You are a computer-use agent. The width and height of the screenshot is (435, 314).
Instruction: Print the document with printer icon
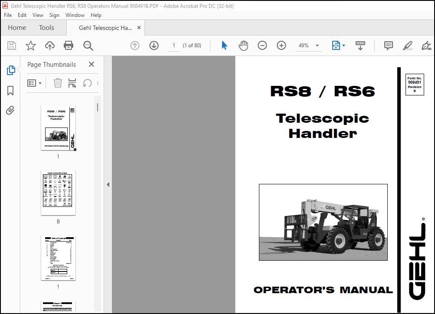[69, 46]
